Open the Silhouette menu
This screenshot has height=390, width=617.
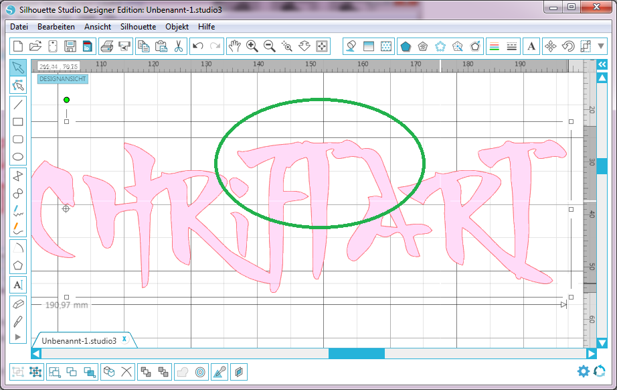point(138,27)
